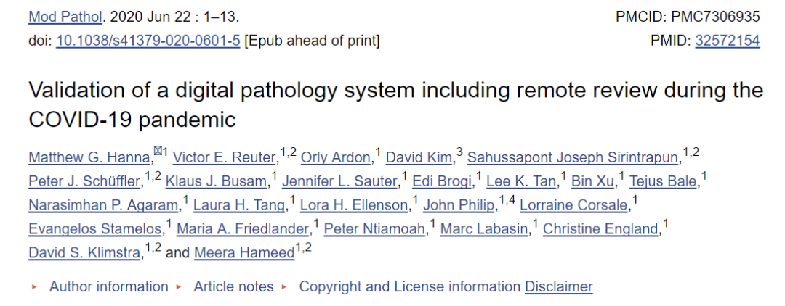785x306 pixels.
Task: Select author Peter J. Schüffler
Action: [x=84, y=182]
